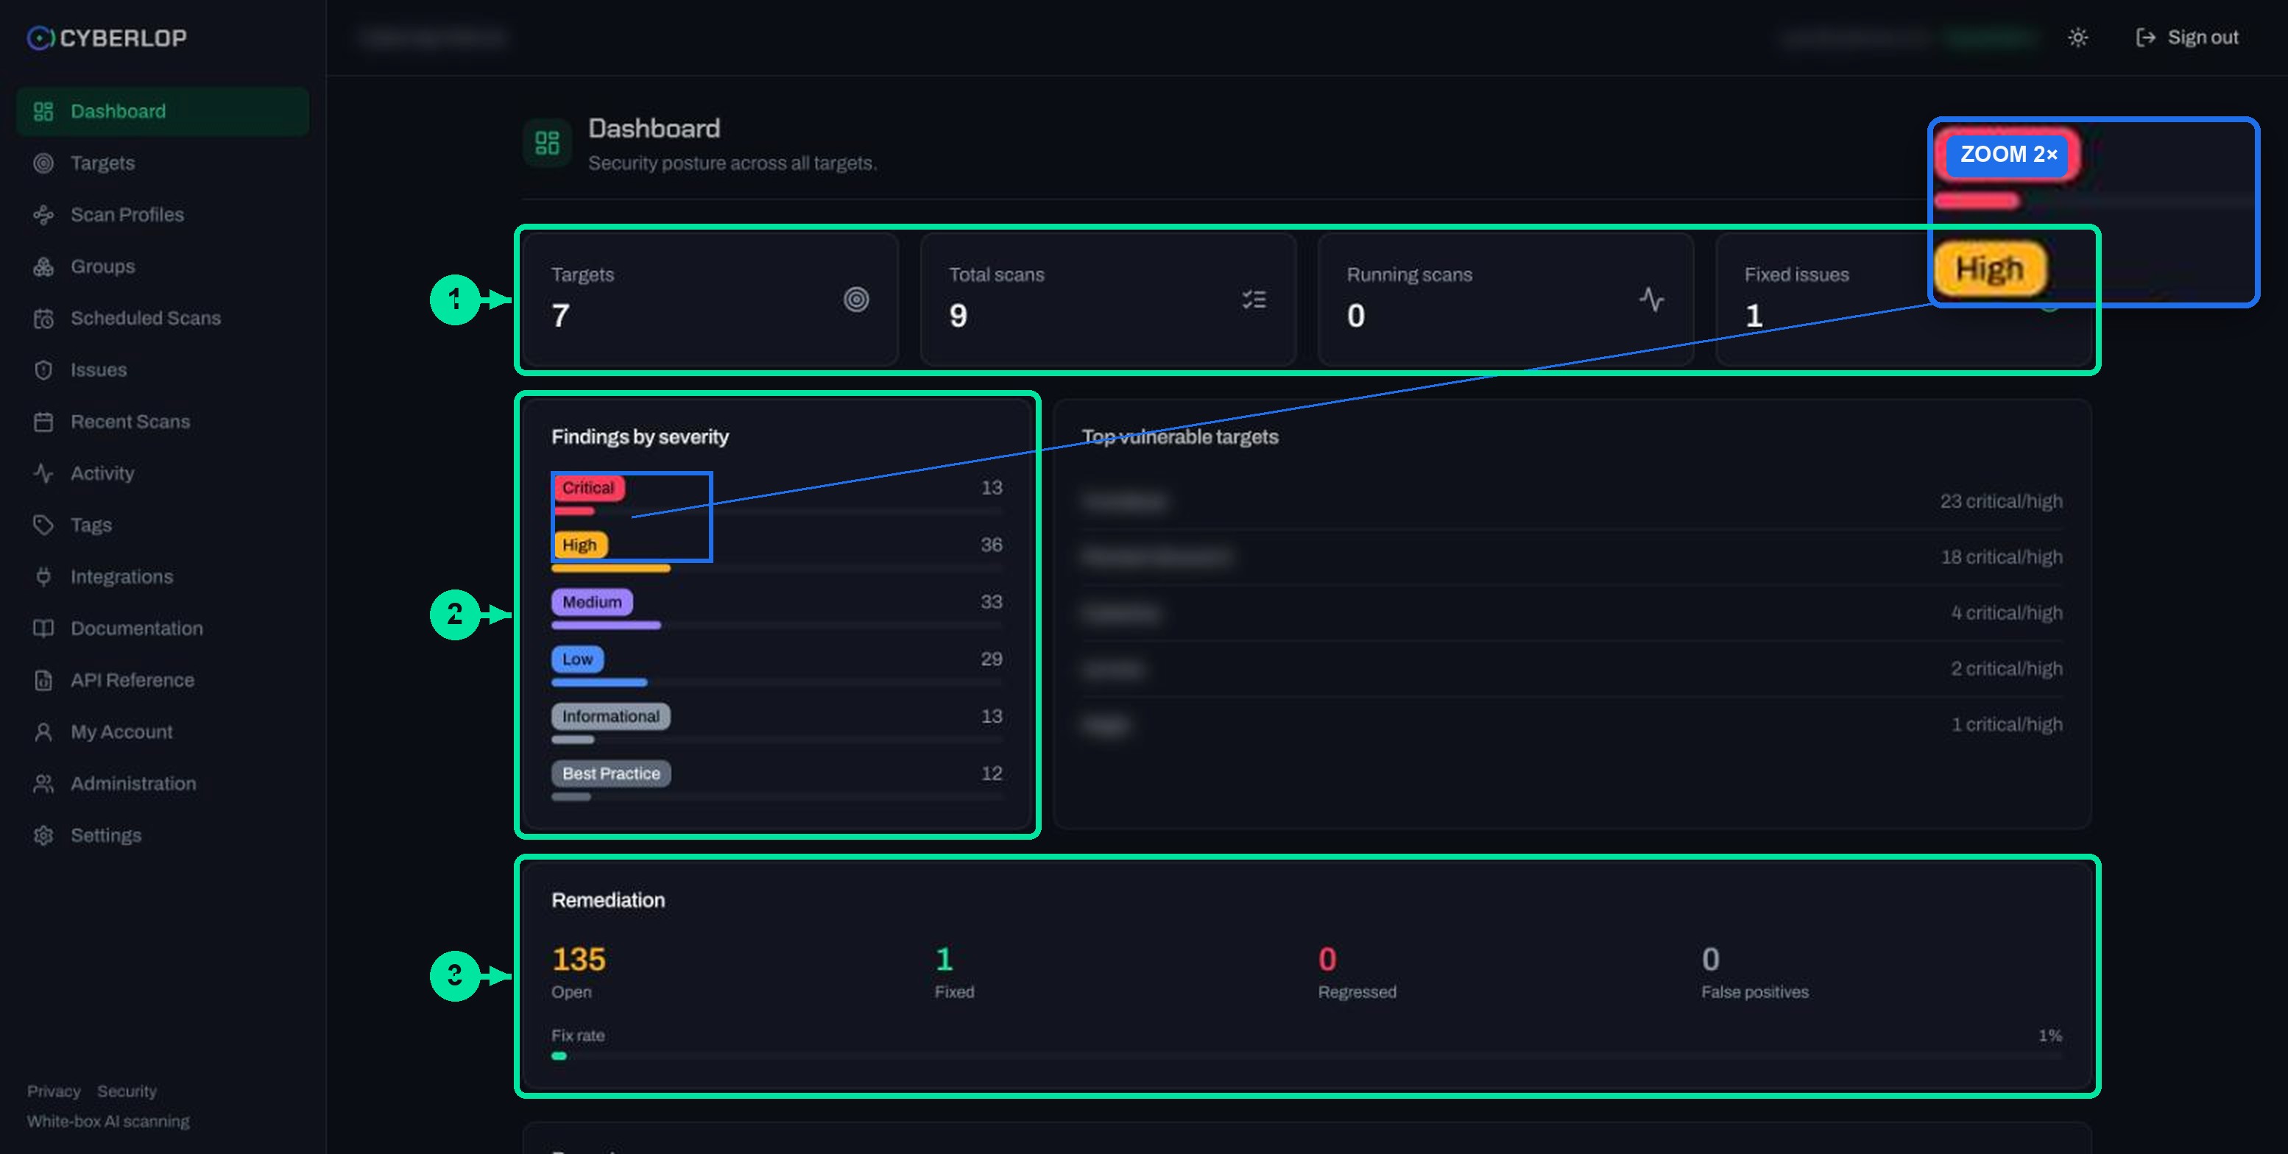The height and width of the screenshot is (1154, 2288).
Task: Click the Integrations plug icon
Action: [x=43, y=577]
